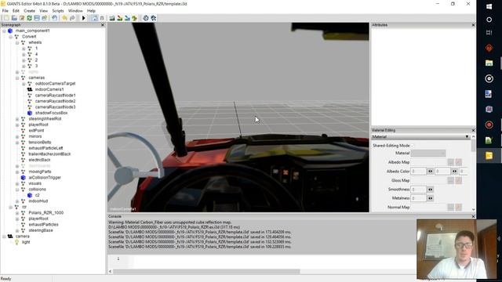Click the blue cube icon of main_component1
The image size is (502, 282).
(10, 31)
